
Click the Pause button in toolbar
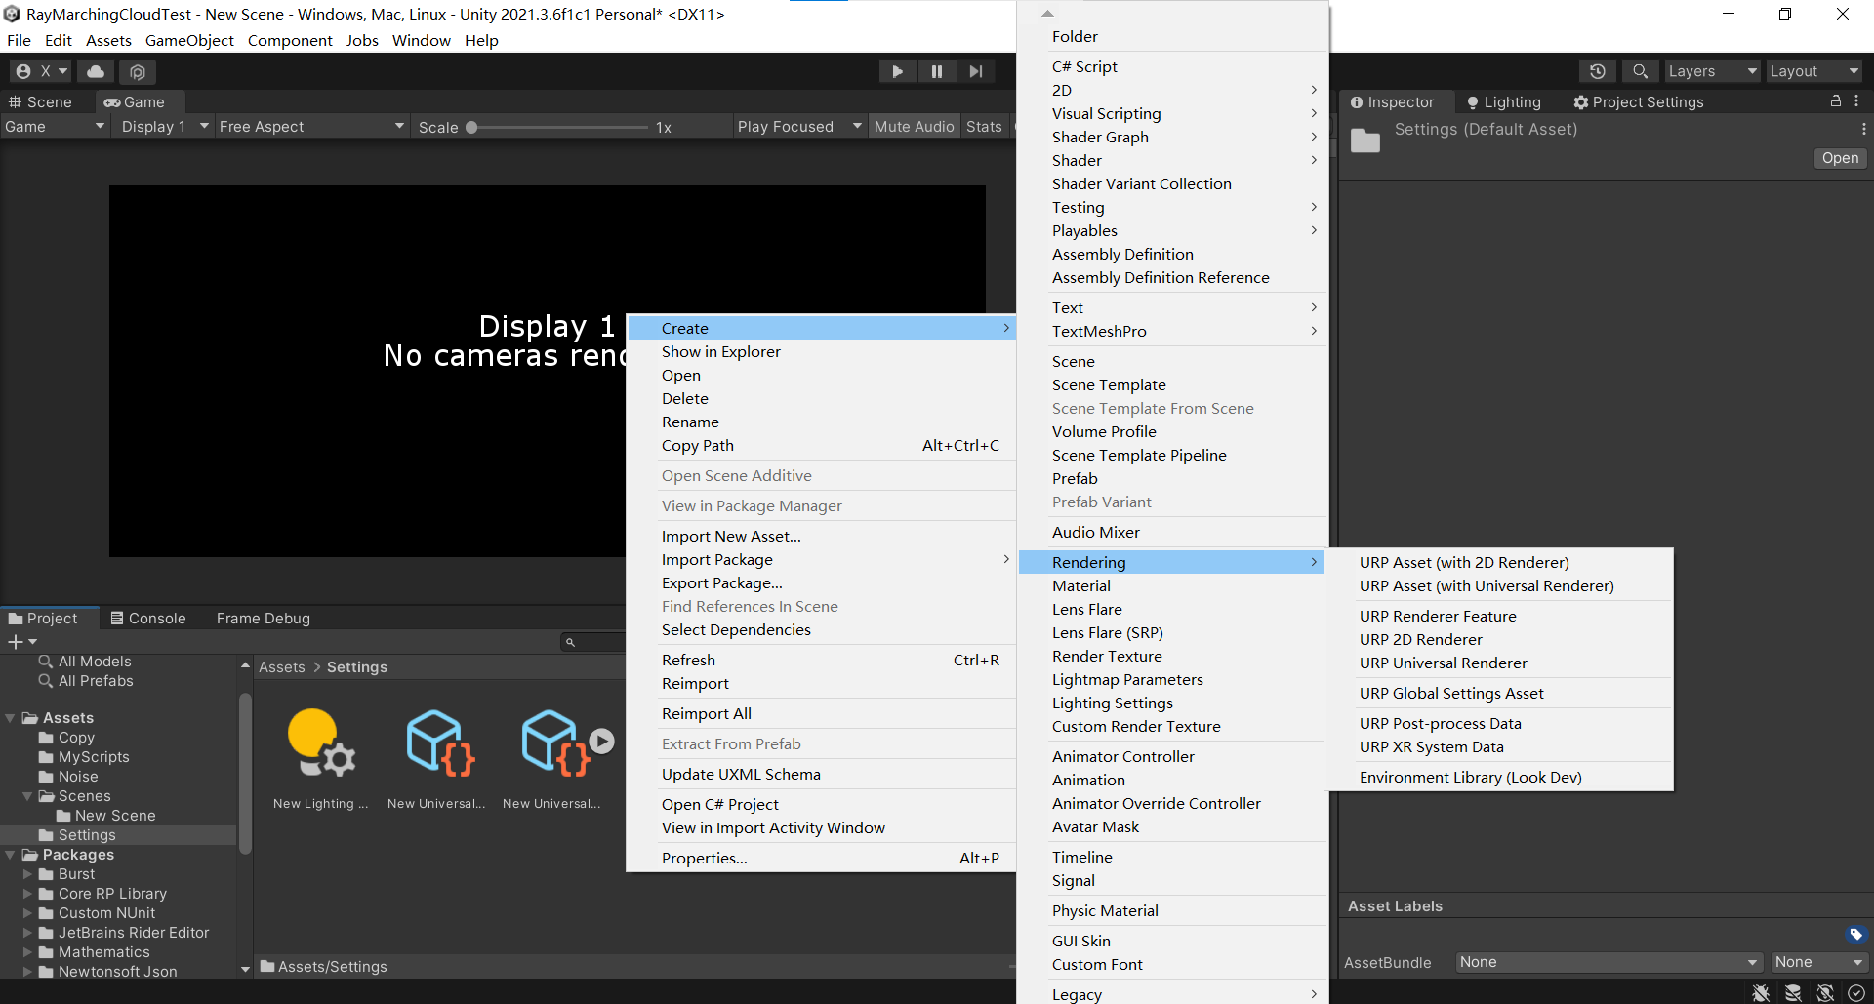click(x=936, y=71)
